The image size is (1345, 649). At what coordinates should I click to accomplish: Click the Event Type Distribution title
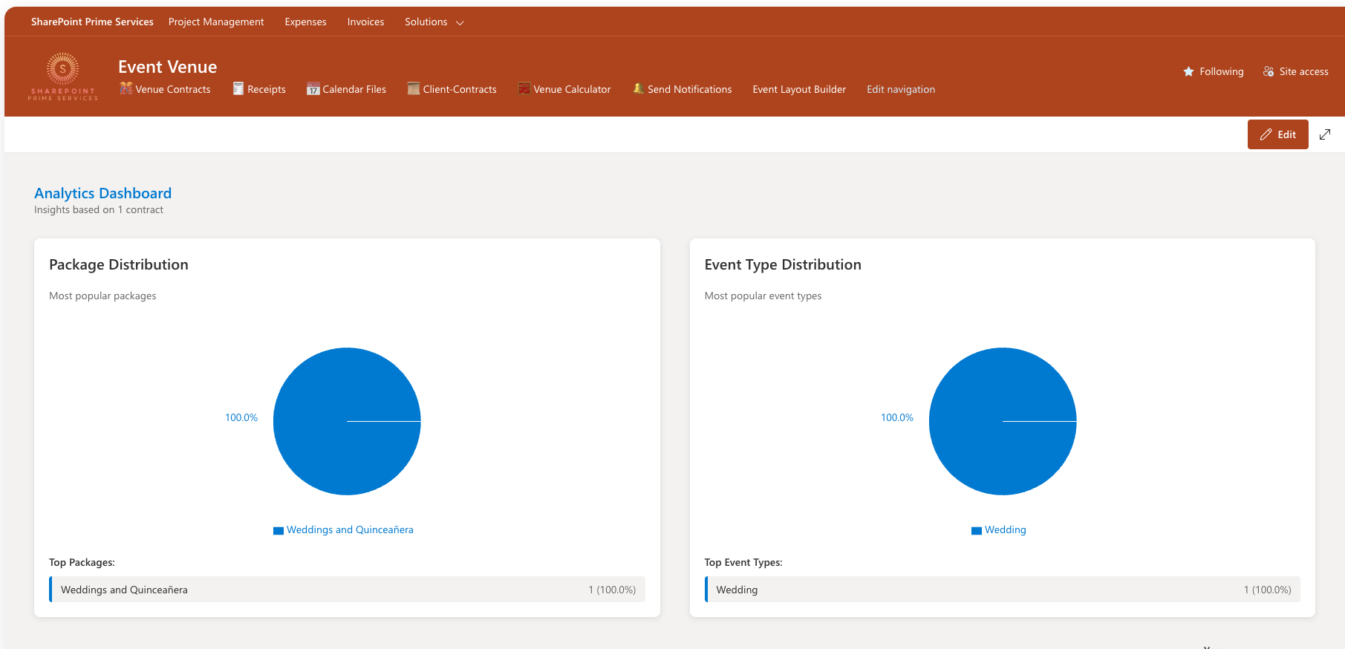pyautogui.click(x=783, y=264)
